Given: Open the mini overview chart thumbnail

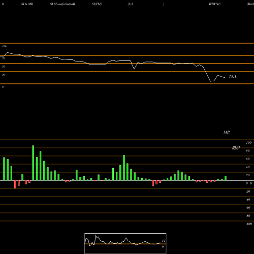Looking at the screenshot, I should click(x=125, y=243).
